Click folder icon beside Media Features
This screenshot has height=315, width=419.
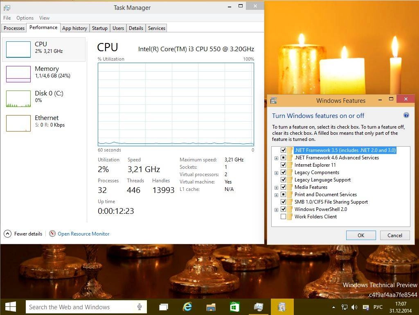pyautogui.click(x=290, y=187)
